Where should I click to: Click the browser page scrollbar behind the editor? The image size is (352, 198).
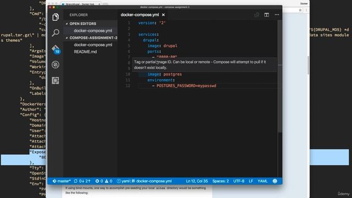(308, 65)
